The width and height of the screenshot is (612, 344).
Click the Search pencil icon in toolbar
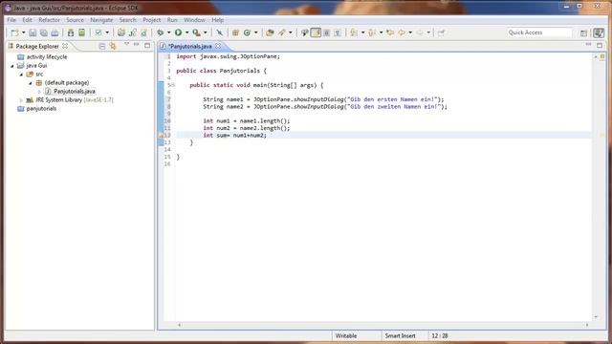(282, 32)
